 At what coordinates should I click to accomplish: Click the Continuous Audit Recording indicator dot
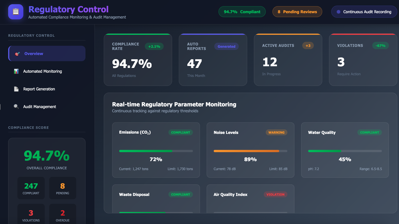(339, 12)
